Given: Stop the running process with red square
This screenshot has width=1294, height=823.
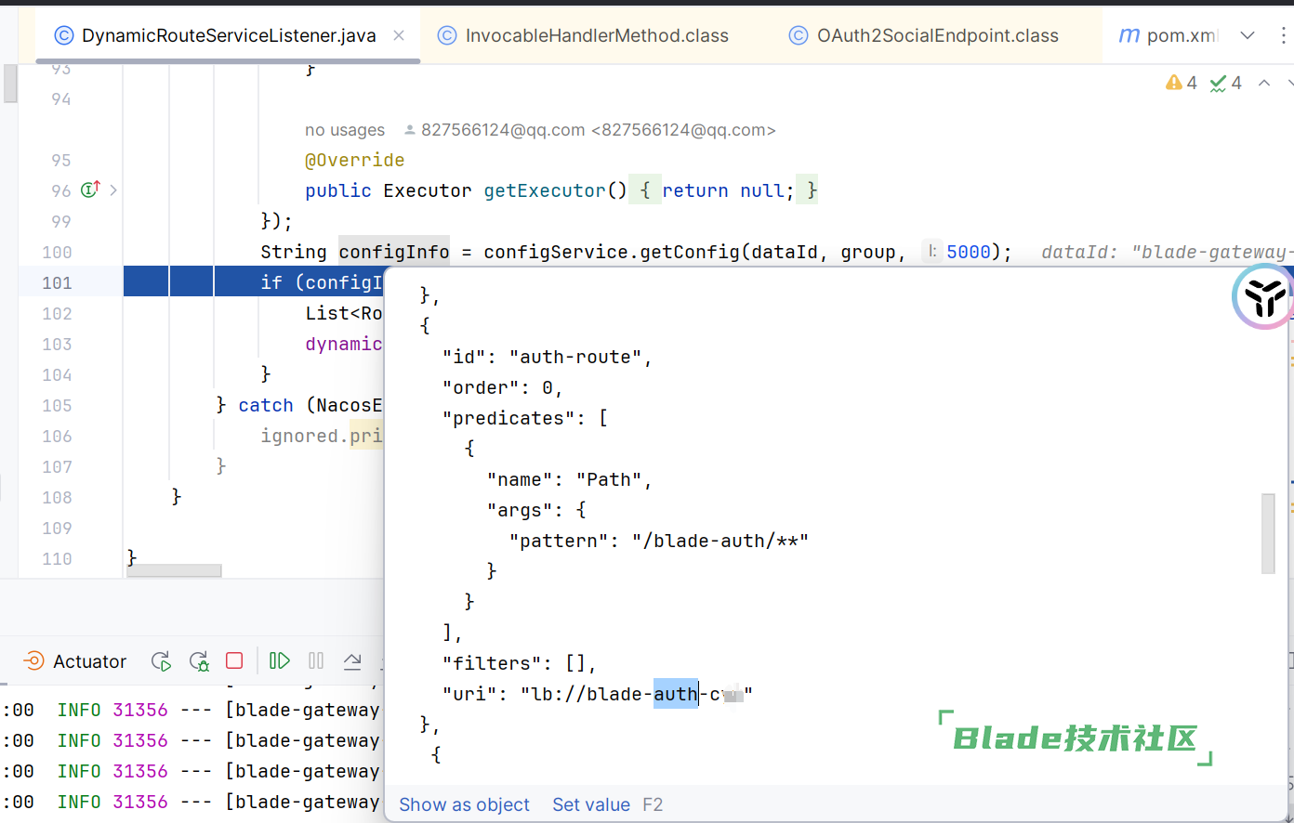Looking at the screenshot, I should (234, 660).
